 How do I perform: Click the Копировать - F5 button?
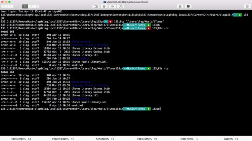pyautogui.click(x=105, y=139)
